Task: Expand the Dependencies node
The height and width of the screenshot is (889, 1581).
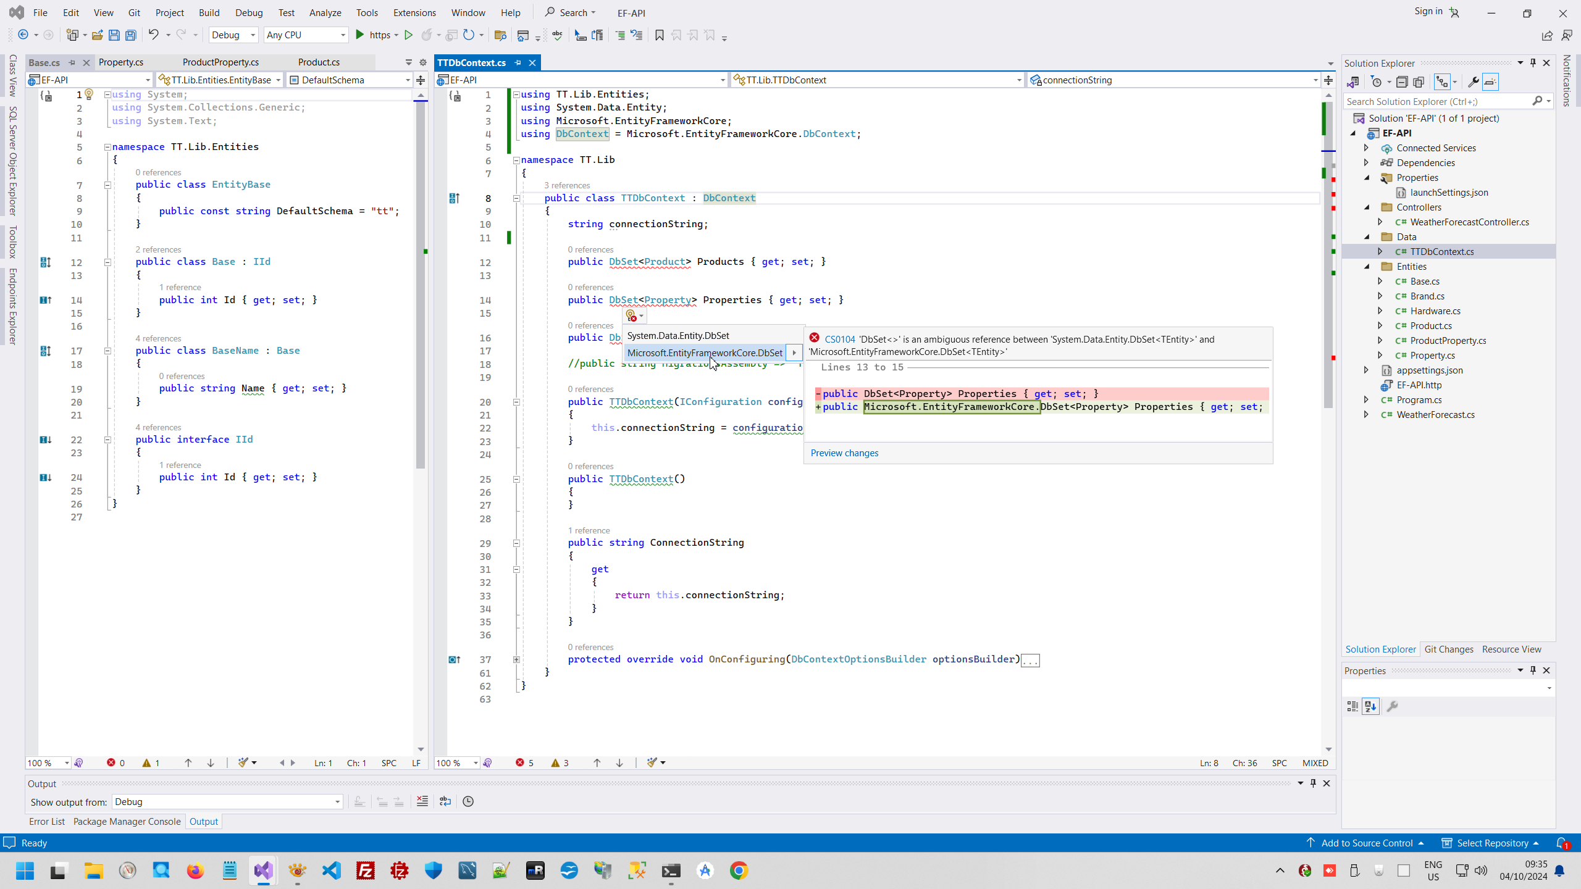Action: pos(1366,162)
